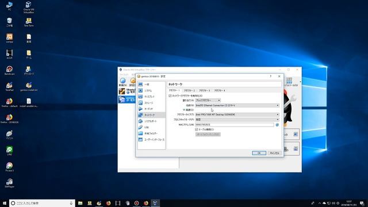This screenshot has width=368, height=207.
Task: Click New VM icon in VirtualBox Manager toolbar
Action: [122, 82]
